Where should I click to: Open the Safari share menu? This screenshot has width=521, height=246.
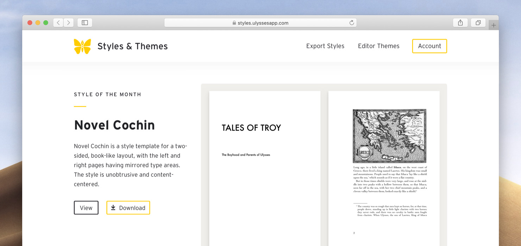click(x=460, y=23)
